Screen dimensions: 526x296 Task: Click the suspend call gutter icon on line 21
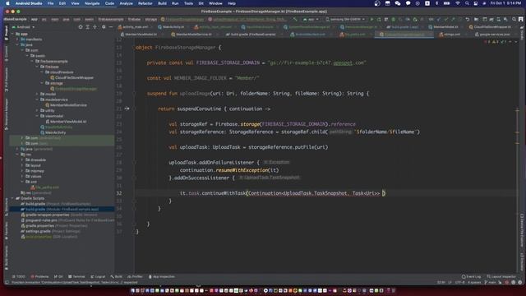pyautogui.click(x=127, y=109)
